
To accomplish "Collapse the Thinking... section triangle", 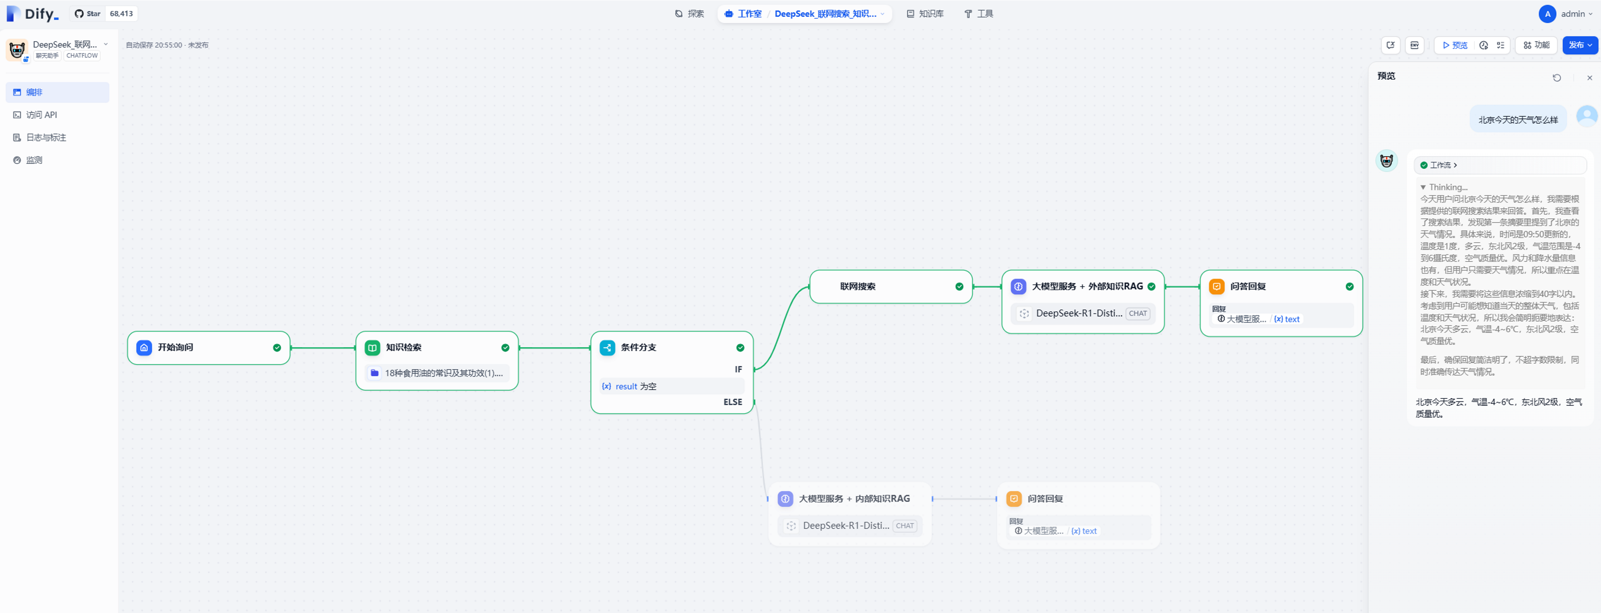I will point(1423,187).
